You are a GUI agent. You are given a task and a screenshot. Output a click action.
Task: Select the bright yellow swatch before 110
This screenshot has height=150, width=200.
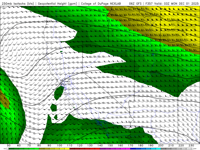click(x=67, y=148)
